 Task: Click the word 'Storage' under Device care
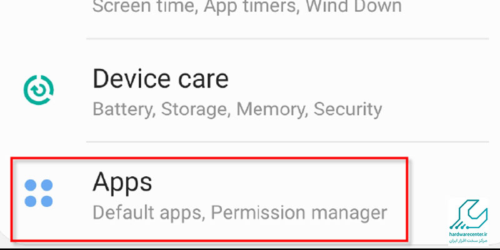pyautogui.click(x=196, y=109)
